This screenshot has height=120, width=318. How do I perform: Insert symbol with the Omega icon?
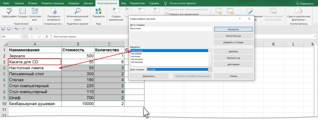[31, 29]
